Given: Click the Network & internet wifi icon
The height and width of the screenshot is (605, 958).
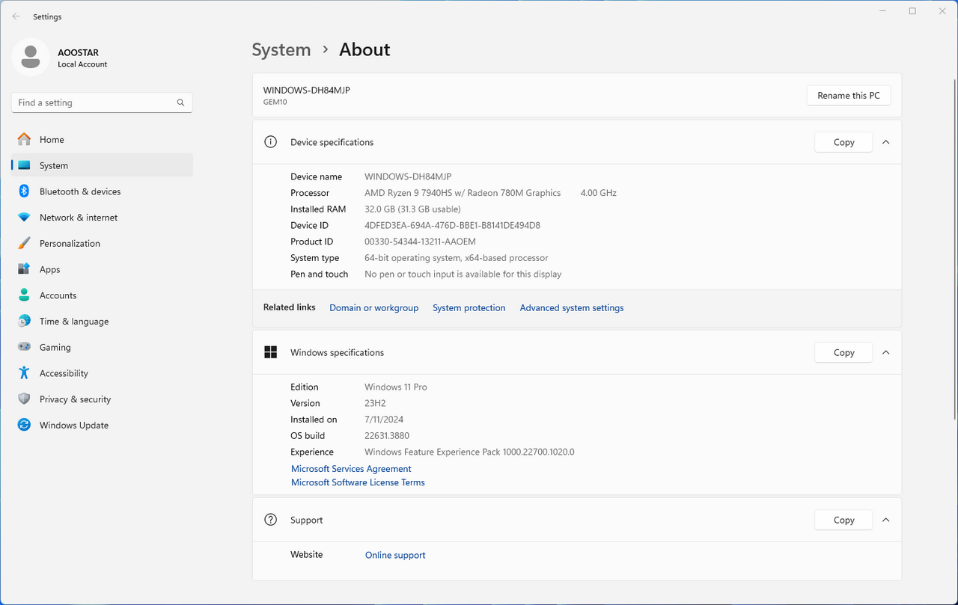Looking at the screenshot, I should coord(25,218).
